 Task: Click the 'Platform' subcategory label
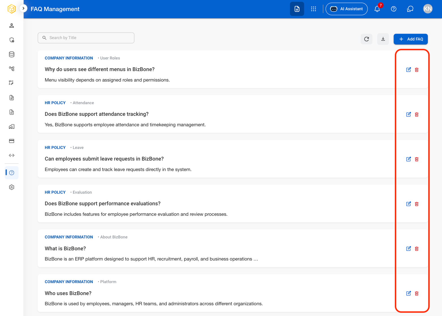(108, 282)
